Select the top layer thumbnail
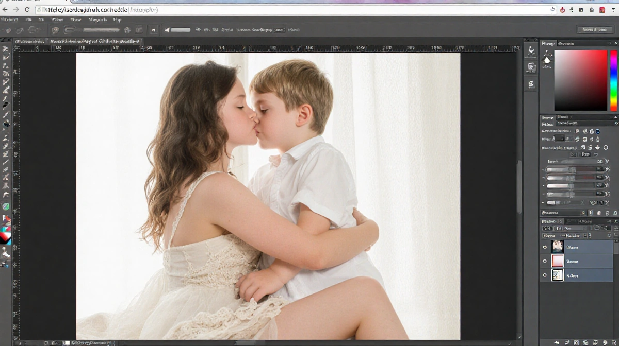The width and height of the screenshot is (619, 346). (558, 247)
